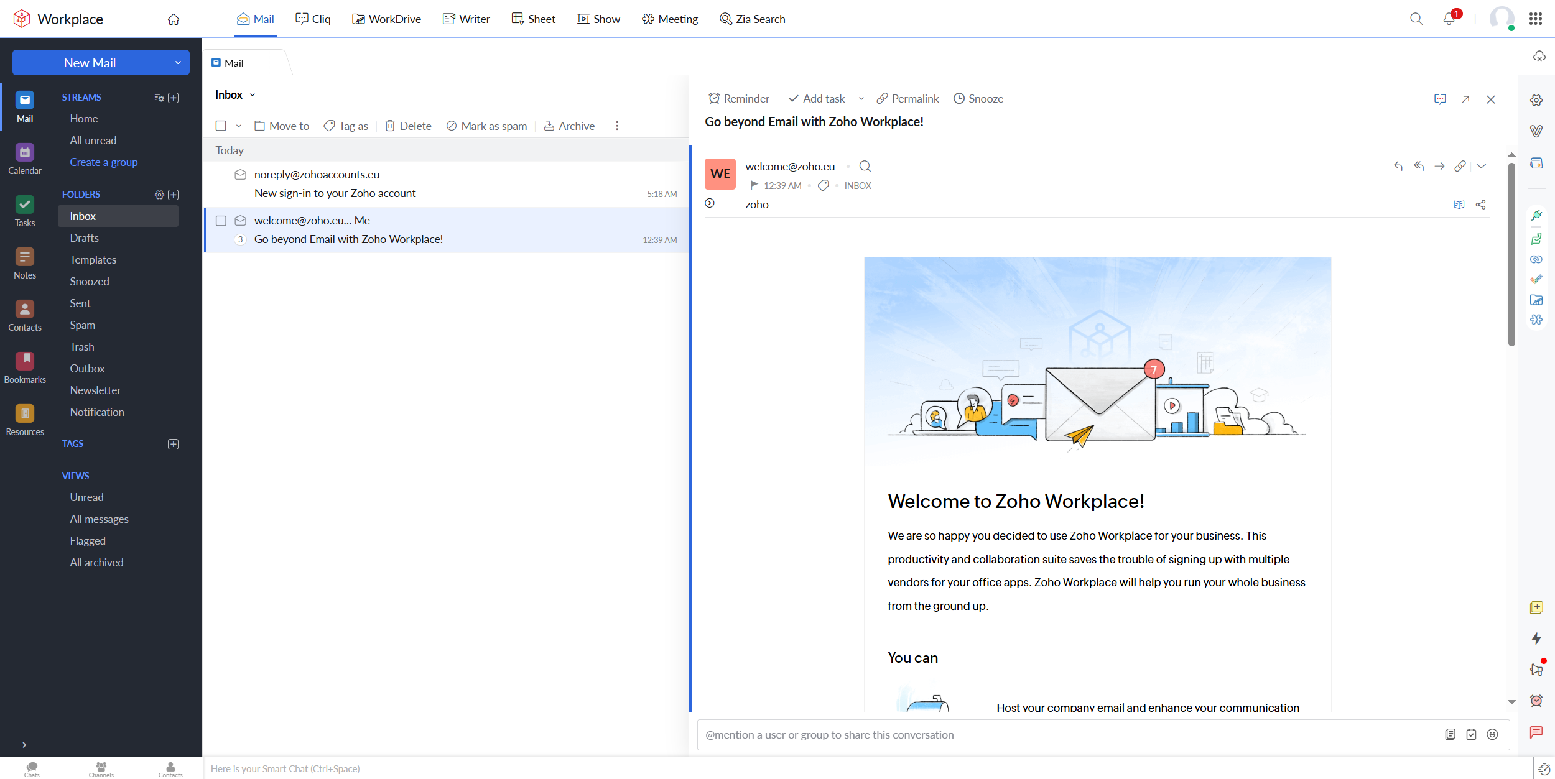This screenshot has height=779, width=1555.
Task: Open mail settings gear on right rail
Action: pyautogui.click(x=1536, y=100)
